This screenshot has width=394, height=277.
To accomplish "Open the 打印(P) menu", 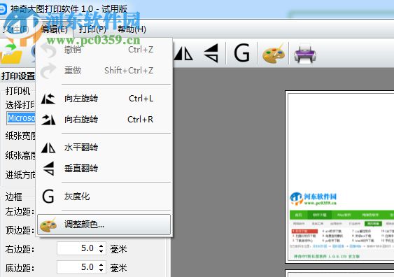I will pos(92,29).
